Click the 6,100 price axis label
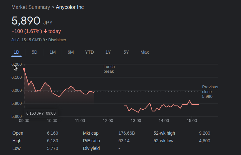This screenshot has width=241, height=155. pos(16,77)
